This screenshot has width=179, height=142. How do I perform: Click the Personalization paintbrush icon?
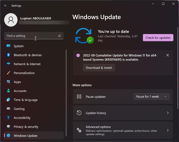8,73
